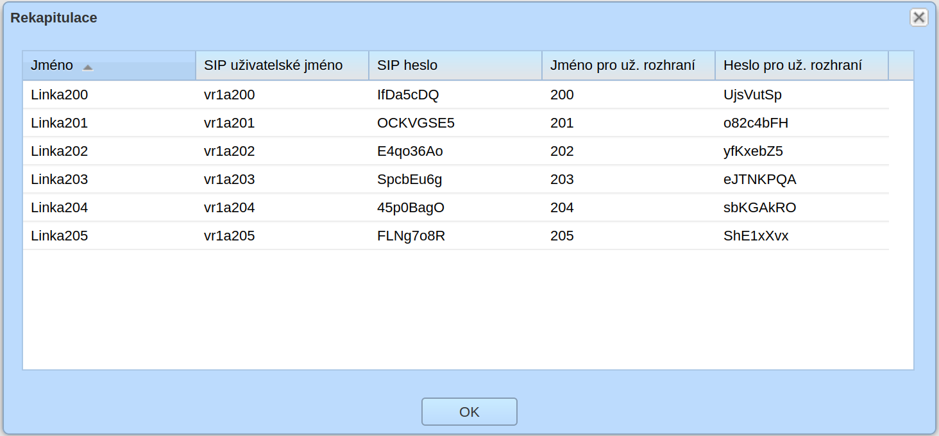Select SIP username vr1a205
This screenshot has height=436, width=939.
(x=230, y=236)
